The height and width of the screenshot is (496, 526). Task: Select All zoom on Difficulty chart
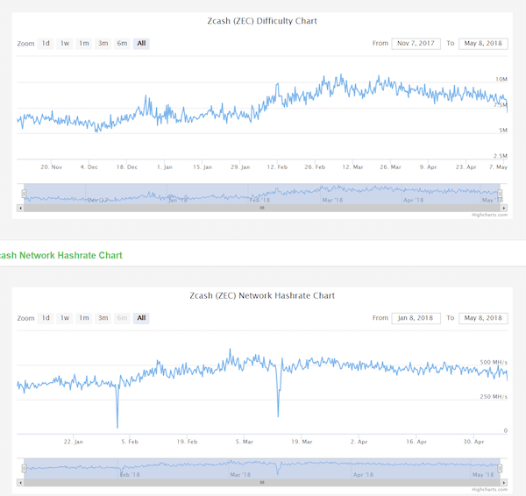point(141,44)
